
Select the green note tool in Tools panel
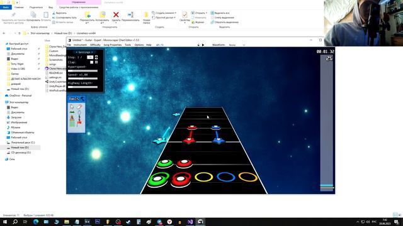coord(72,112)
